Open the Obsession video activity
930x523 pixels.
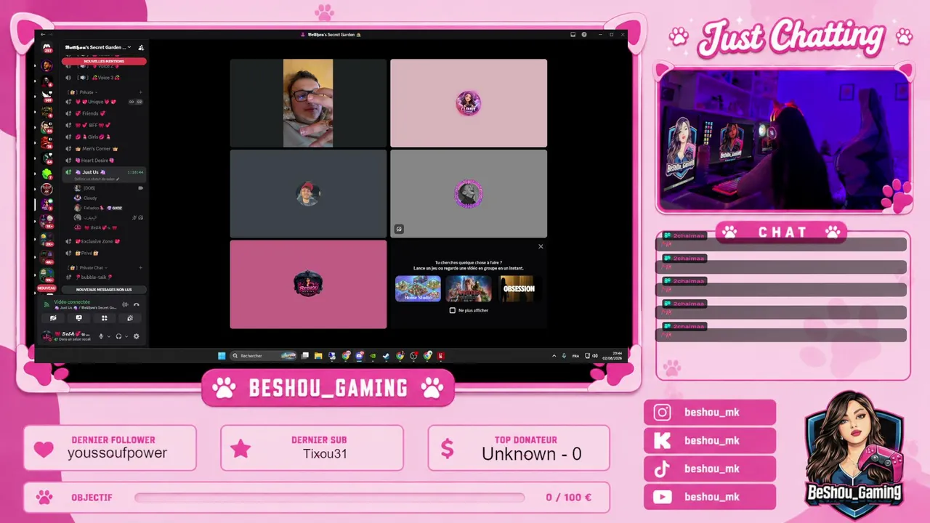point(519,288)
